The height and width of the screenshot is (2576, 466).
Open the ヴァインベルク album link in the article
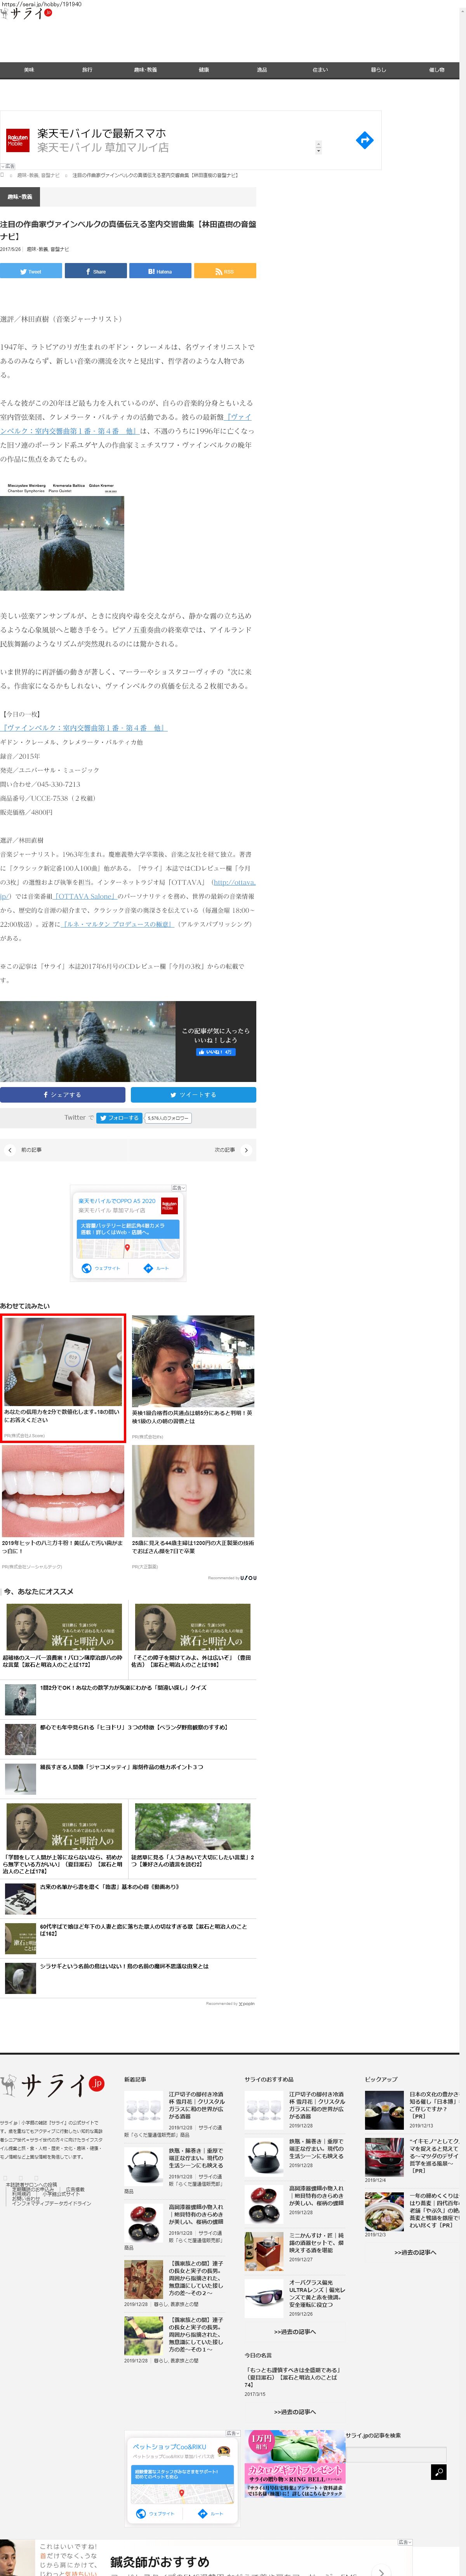(x=84, y=728)
